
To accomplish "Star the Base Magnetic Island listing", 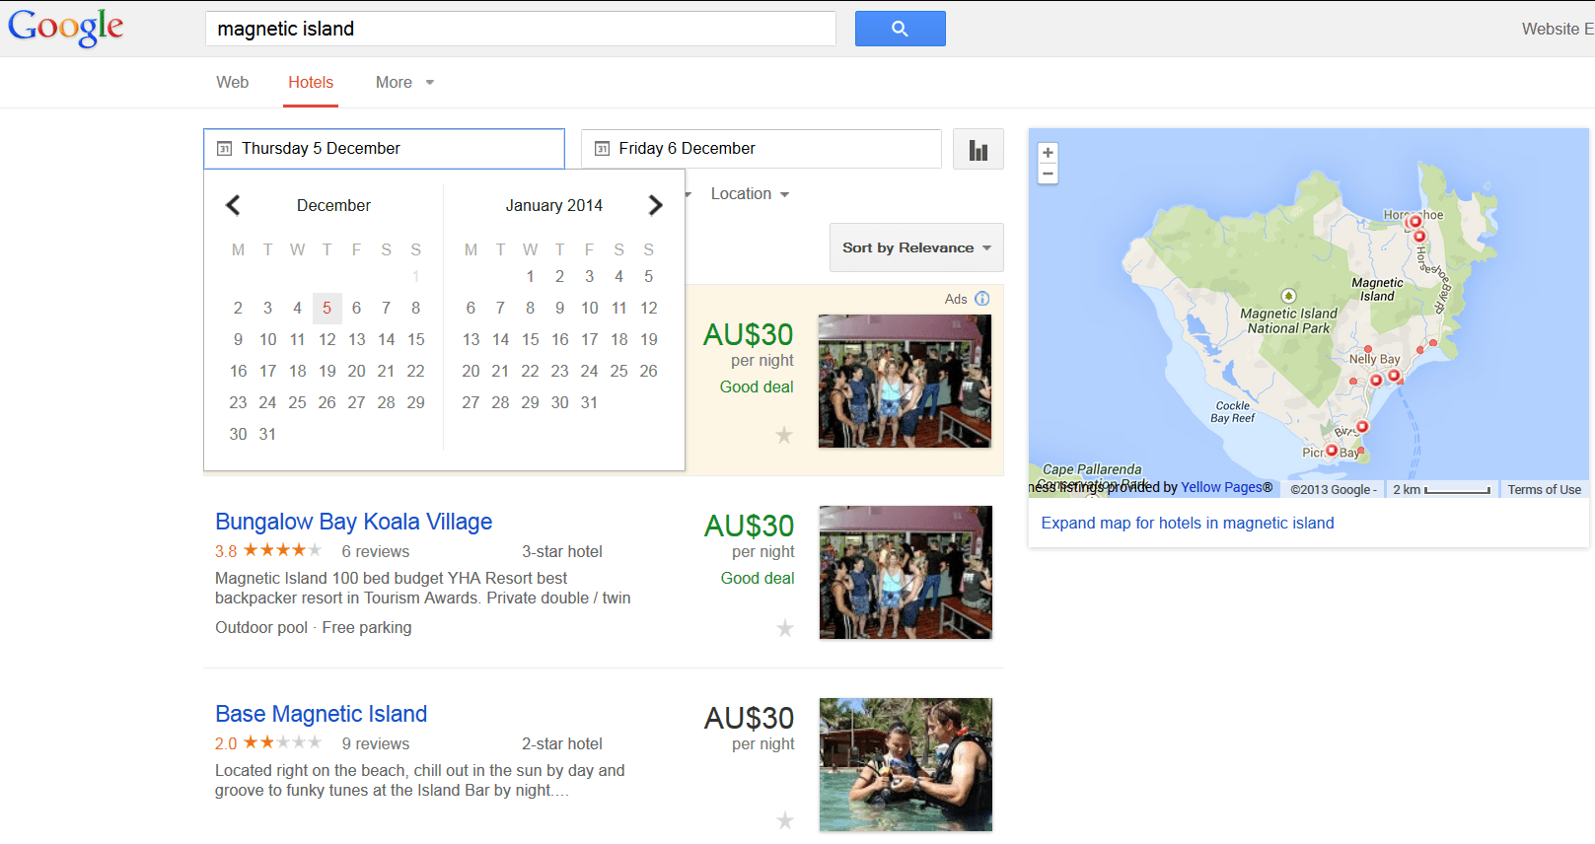I will [785, 820].
